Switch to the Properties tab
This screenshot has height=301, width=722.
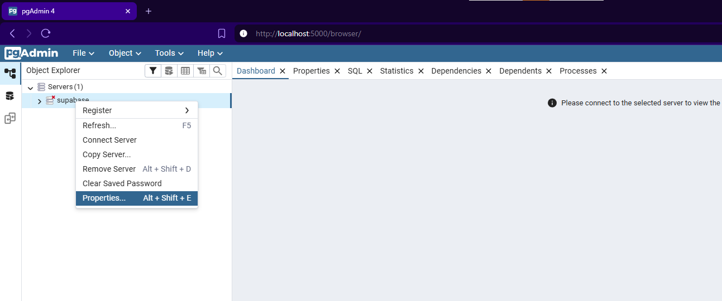[311, 71]
